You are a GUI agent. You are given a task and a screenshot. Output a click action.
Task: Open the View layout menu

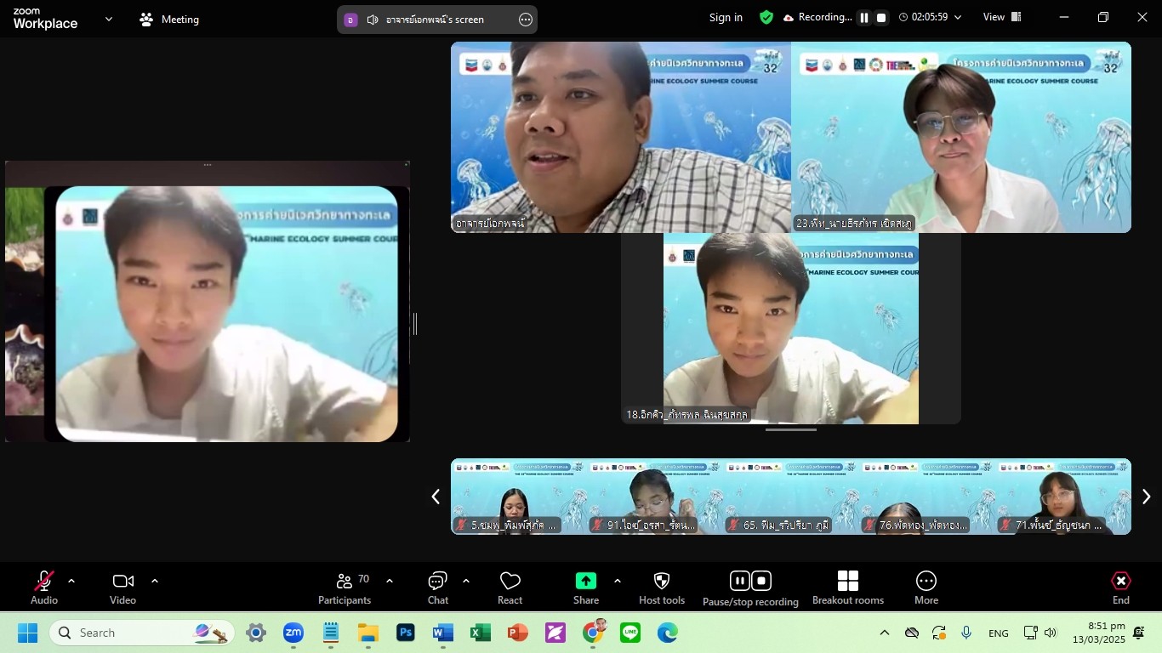pos(1001,17)
